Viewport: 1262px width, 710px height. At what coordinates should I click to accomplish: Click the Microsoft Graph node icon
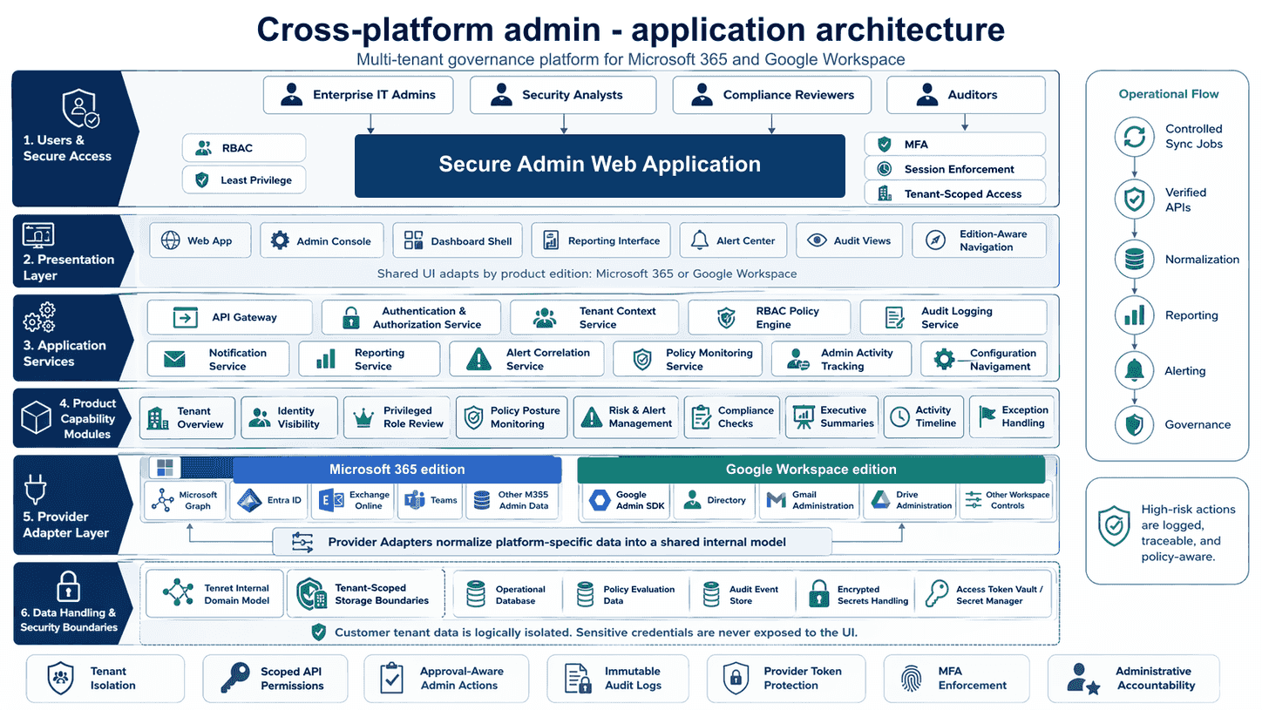tap(163, 500)
